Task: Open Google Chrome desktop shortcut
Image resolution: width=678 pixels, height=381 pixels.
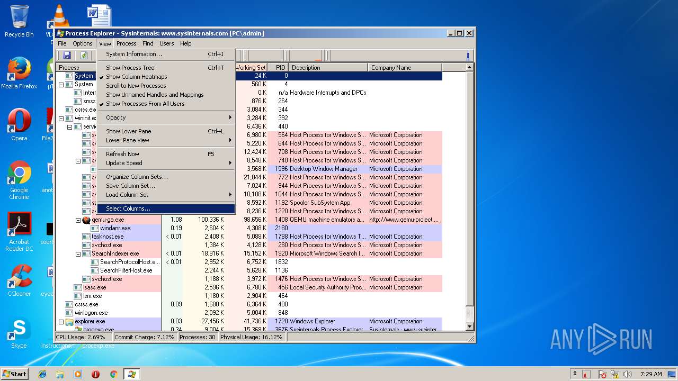Action: click(19, 180)
